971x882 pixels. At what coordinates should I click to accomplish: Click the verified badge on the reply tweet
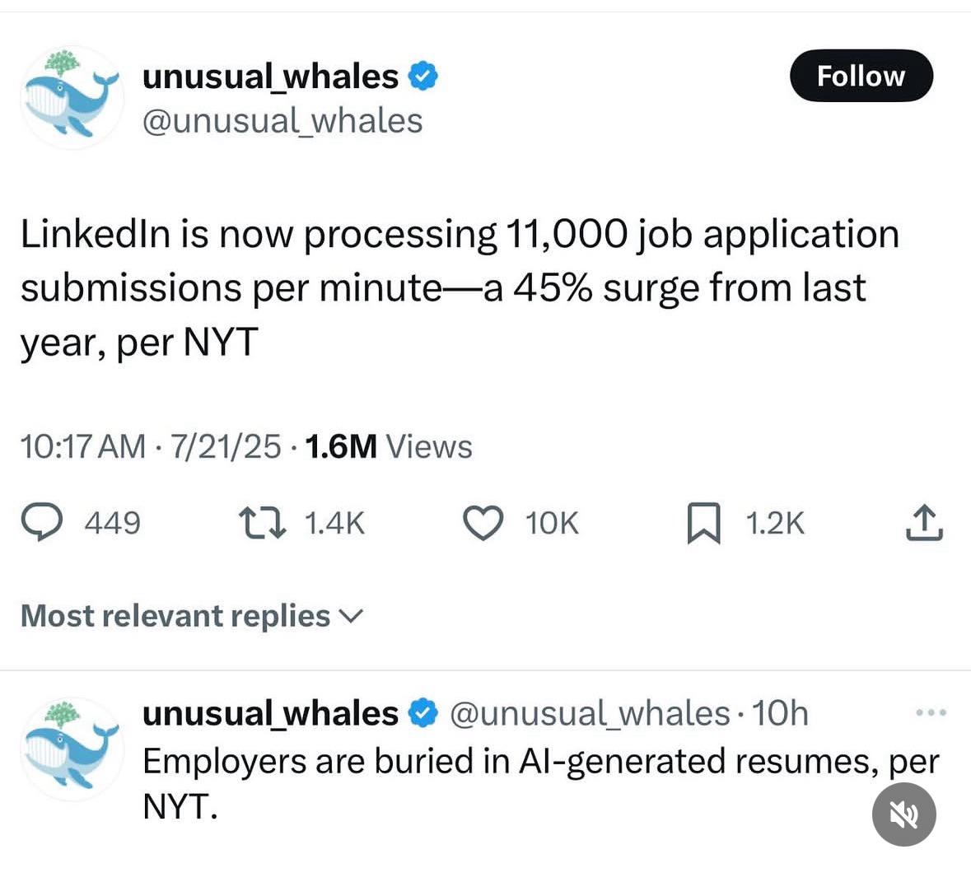pos(422,712)
